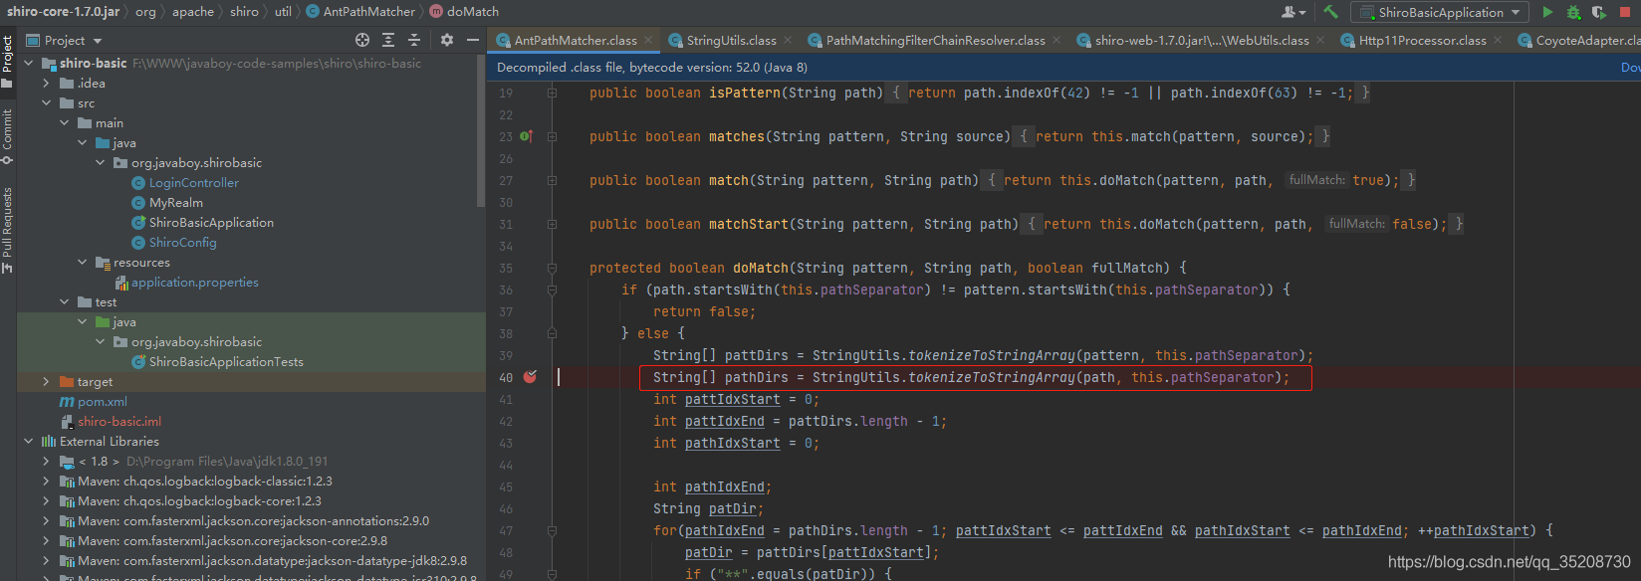Collapse the External Libraries node

pyautogui.click(x=28, y=441)
